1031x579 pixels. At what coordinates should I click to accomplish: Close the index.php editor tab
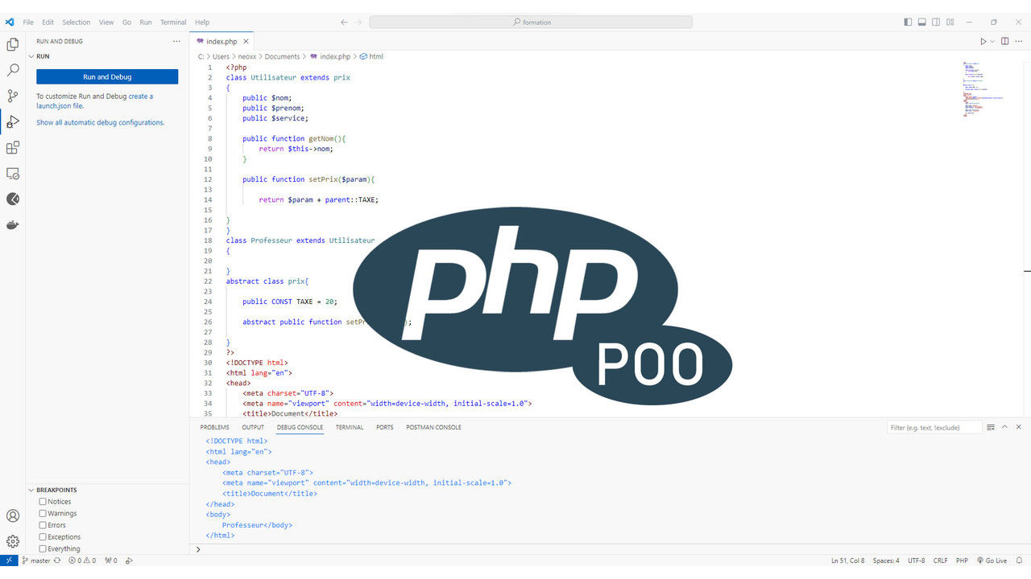(x=246, y=41)
